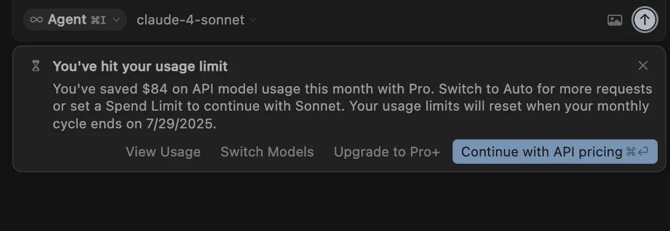Click the ⌘I shortcut label in Agent pill
Screen dimensions: 670x231
click(x=98, y=20)
